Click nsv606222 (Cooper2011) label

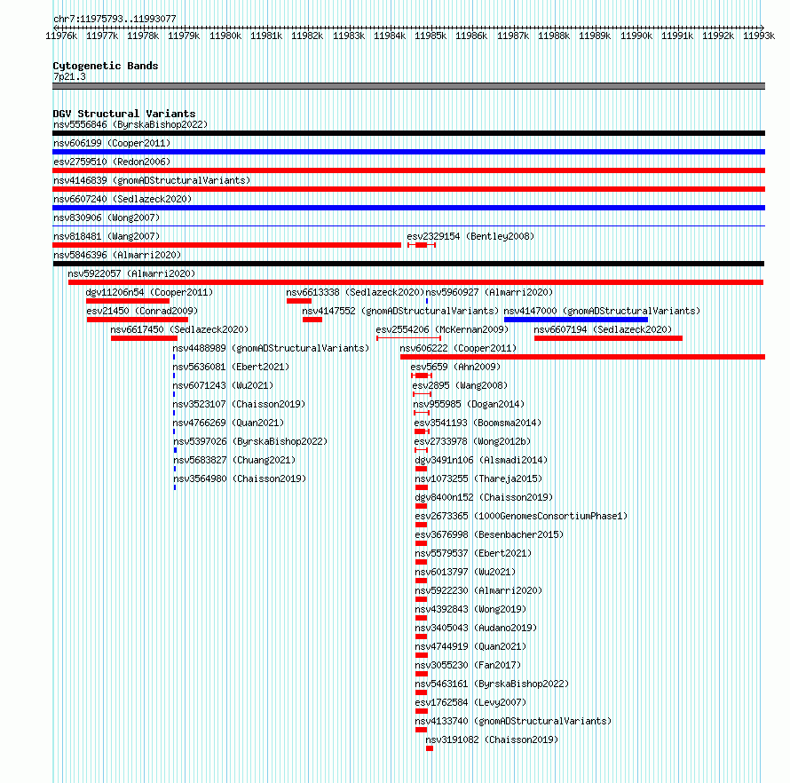[x=458, y=348]
